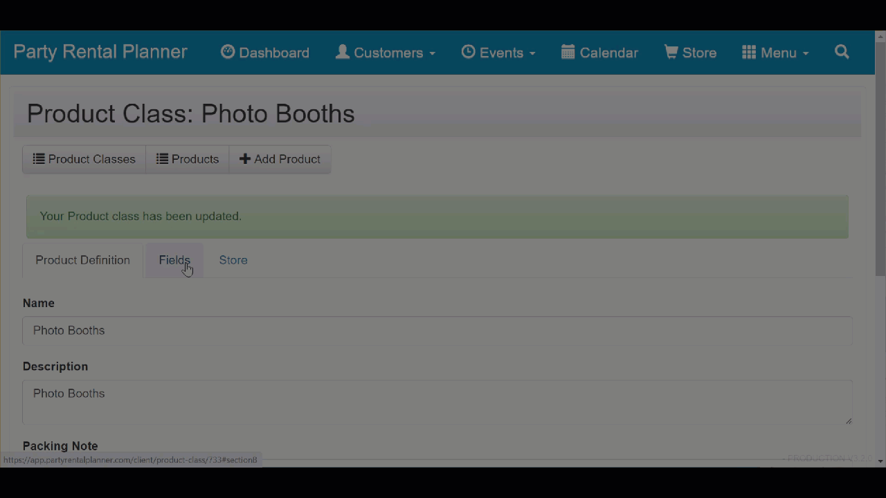Screen dimensions: 886x498
Task: Click the Menu grid icon
Action: point(749,52)
